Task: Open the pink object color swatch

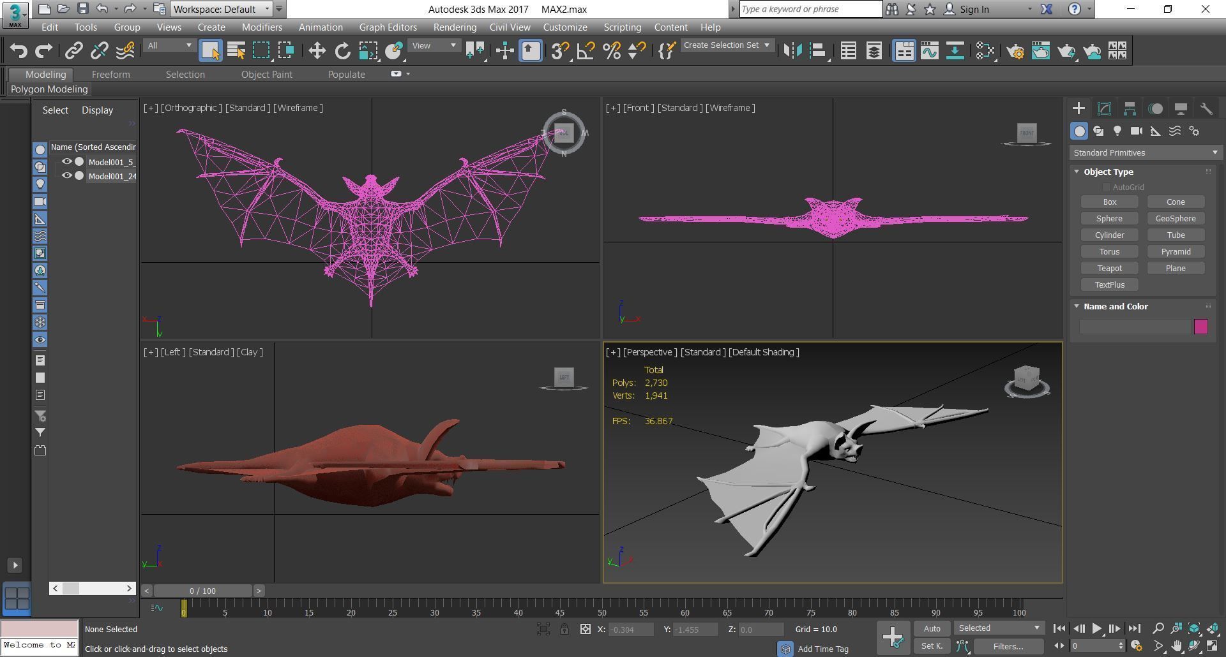Action: tap(1200, 327)
